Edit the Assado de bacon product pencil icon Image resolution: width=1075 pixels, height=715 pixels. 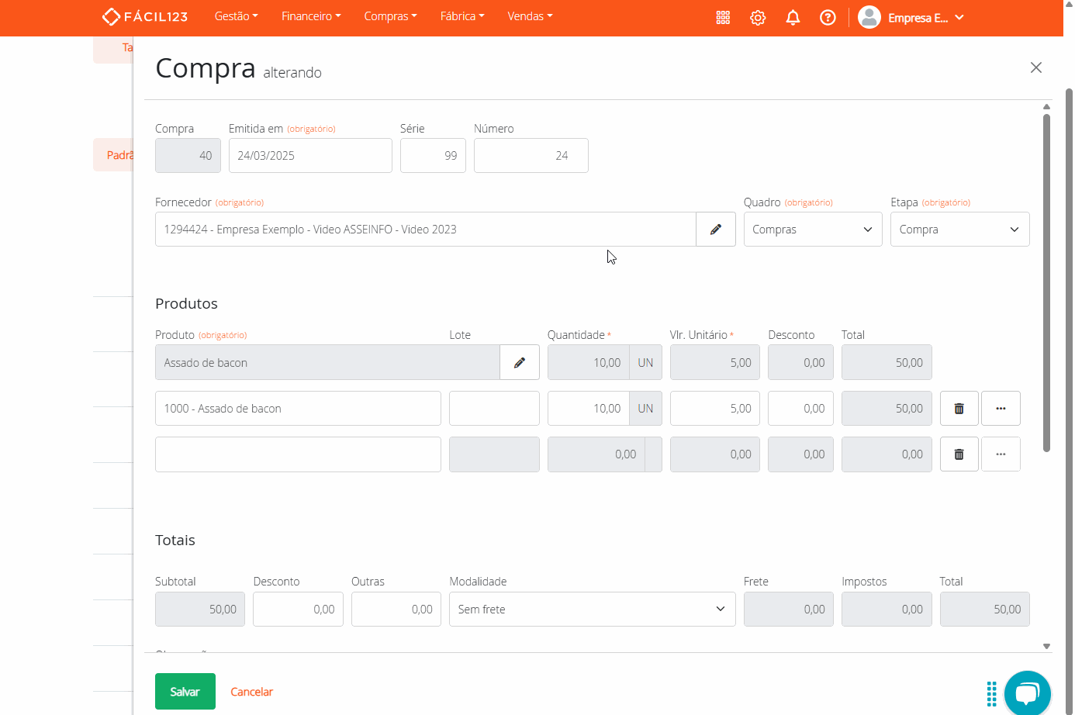tap(519, 363)
